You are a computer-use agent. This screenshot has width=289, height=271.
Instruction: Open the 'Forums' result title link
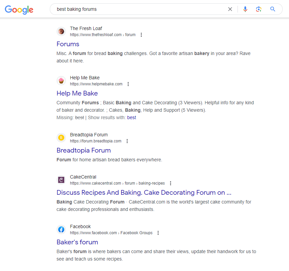(x=68, y=44)
